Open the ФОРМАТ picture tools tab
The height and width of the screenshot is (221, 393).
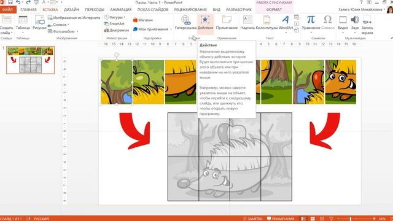tap(274, 10)
